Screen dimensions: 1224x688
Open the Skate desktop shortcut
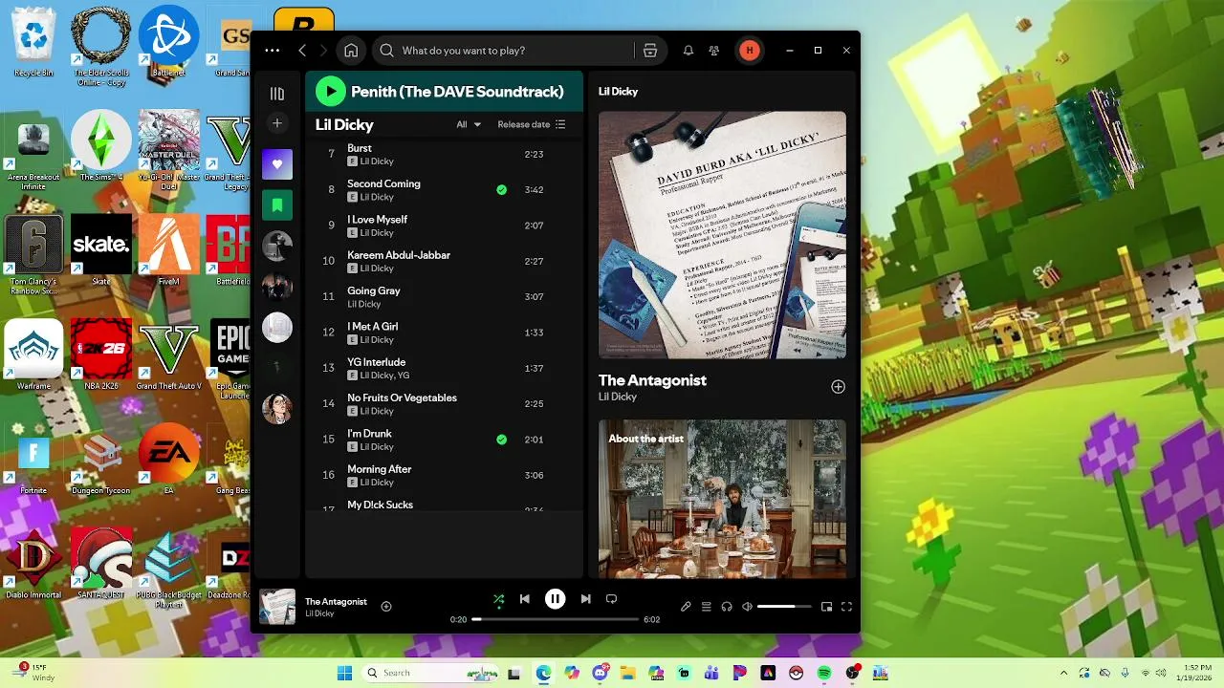(101, 250)
